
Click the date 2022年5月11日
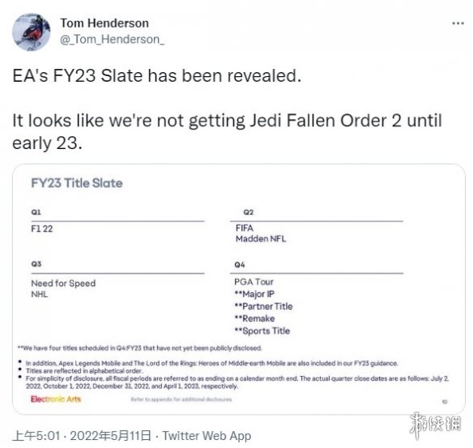coord(110,436)
